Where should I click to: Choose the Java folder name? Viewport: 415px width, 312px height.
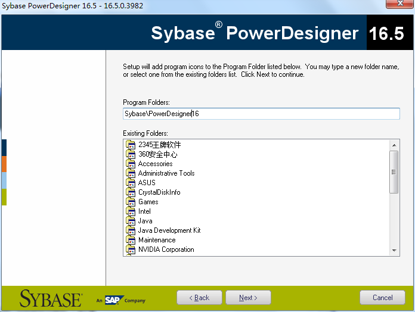coord(145,221)
